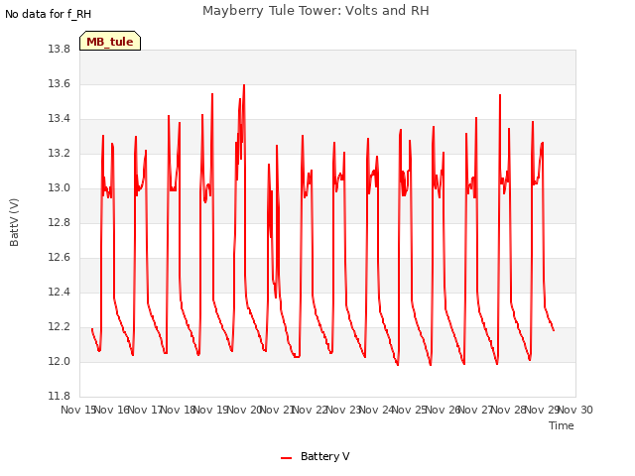Image resolution: width=635 pixels, height=476 pixels.
Task: Click the 12.4 y-axis tick label
Action: (x=60, y=292)
